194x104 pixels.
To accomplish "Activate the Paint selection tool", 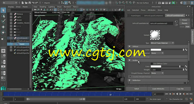I will 3,21.
